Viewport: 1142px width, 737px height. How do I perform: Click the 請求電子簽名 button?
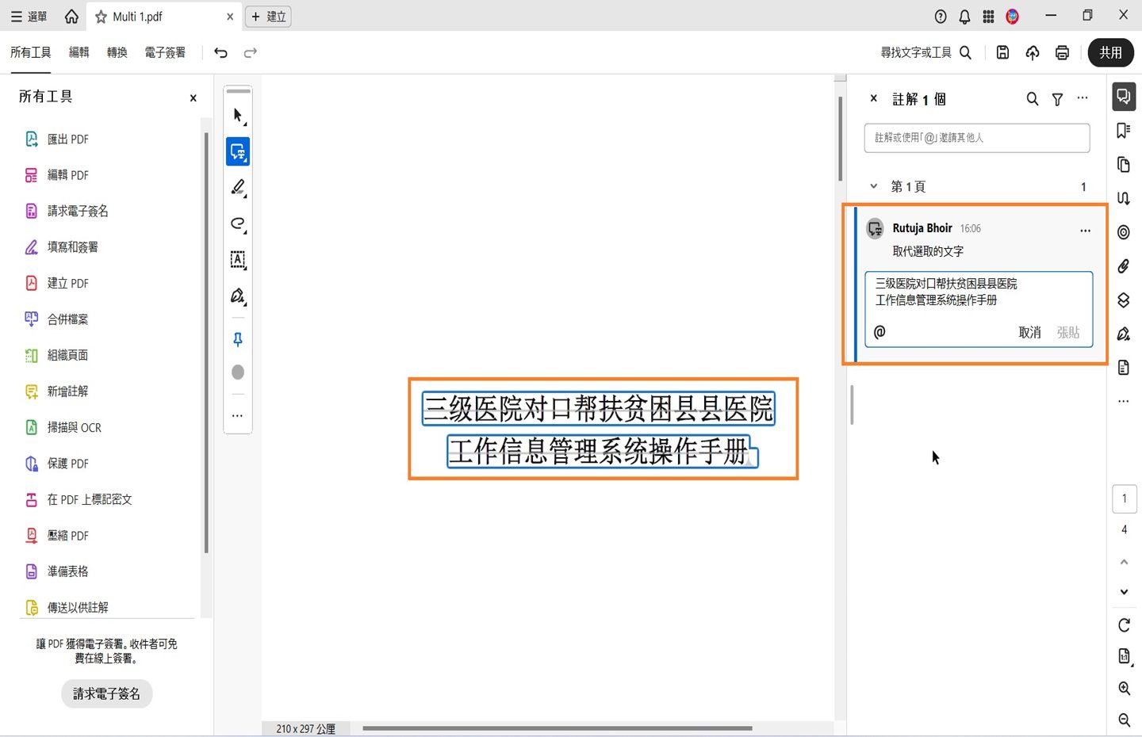pos(106,693)
